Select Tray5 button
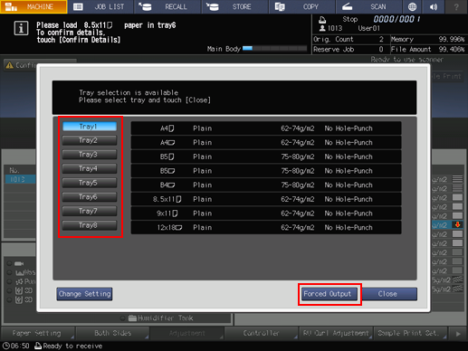The image size is (468, 351). click(90, 183)
